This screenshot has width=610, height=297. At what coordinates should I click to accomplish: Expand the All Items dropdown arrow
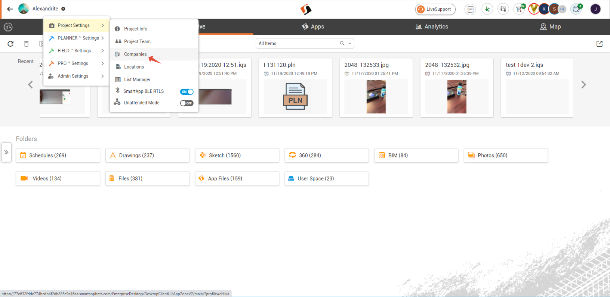pyautogui.click(x=350, y=43)
